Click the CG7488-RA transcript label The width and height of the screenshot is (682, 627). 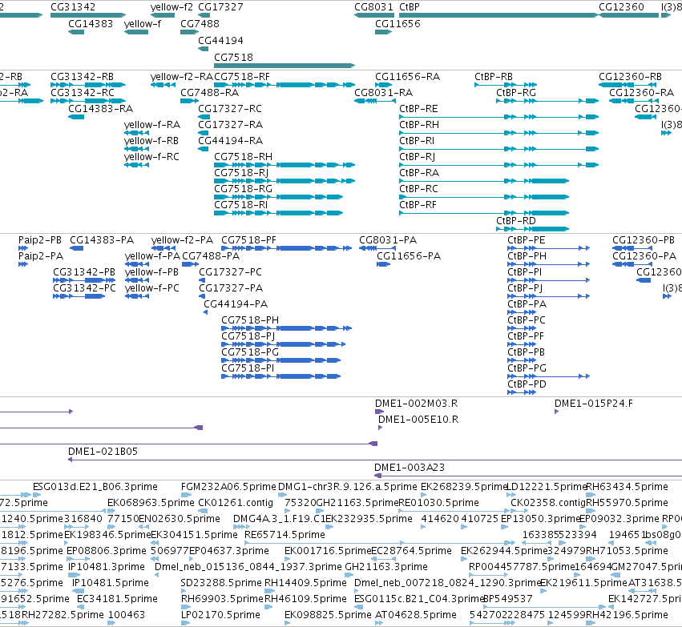(x=210, y=93)
